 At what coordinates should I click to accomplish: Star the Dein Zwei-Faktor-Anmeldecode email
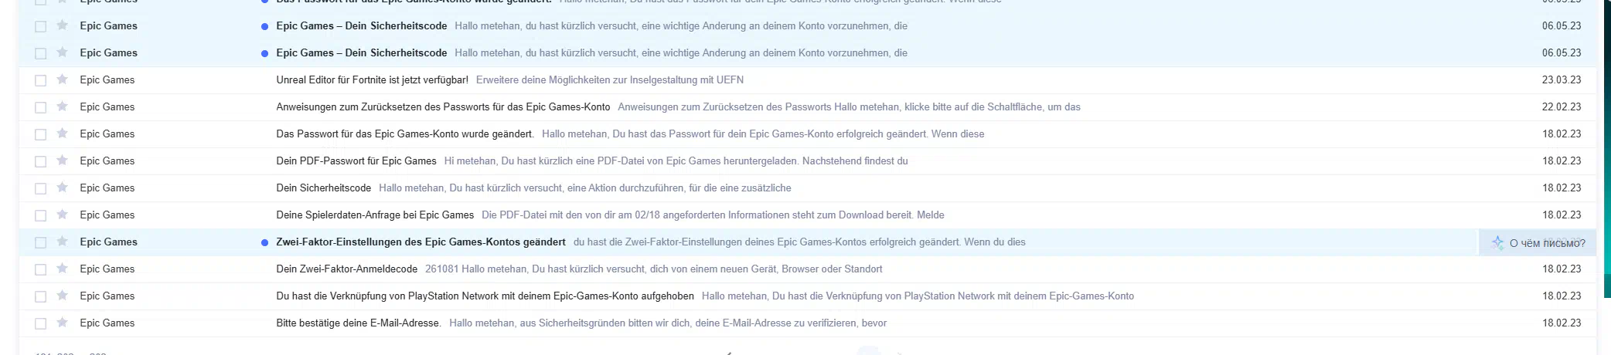tap(63, 269)
